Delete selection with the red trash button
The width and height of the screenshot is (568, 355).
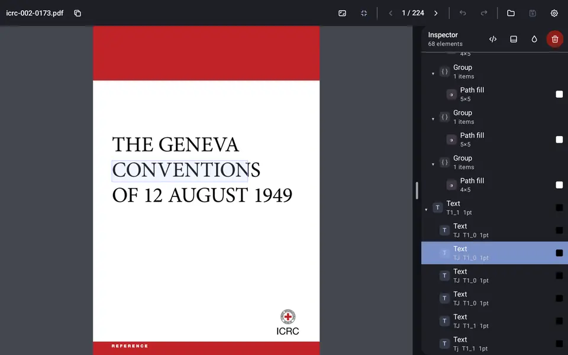click(554, 39)
